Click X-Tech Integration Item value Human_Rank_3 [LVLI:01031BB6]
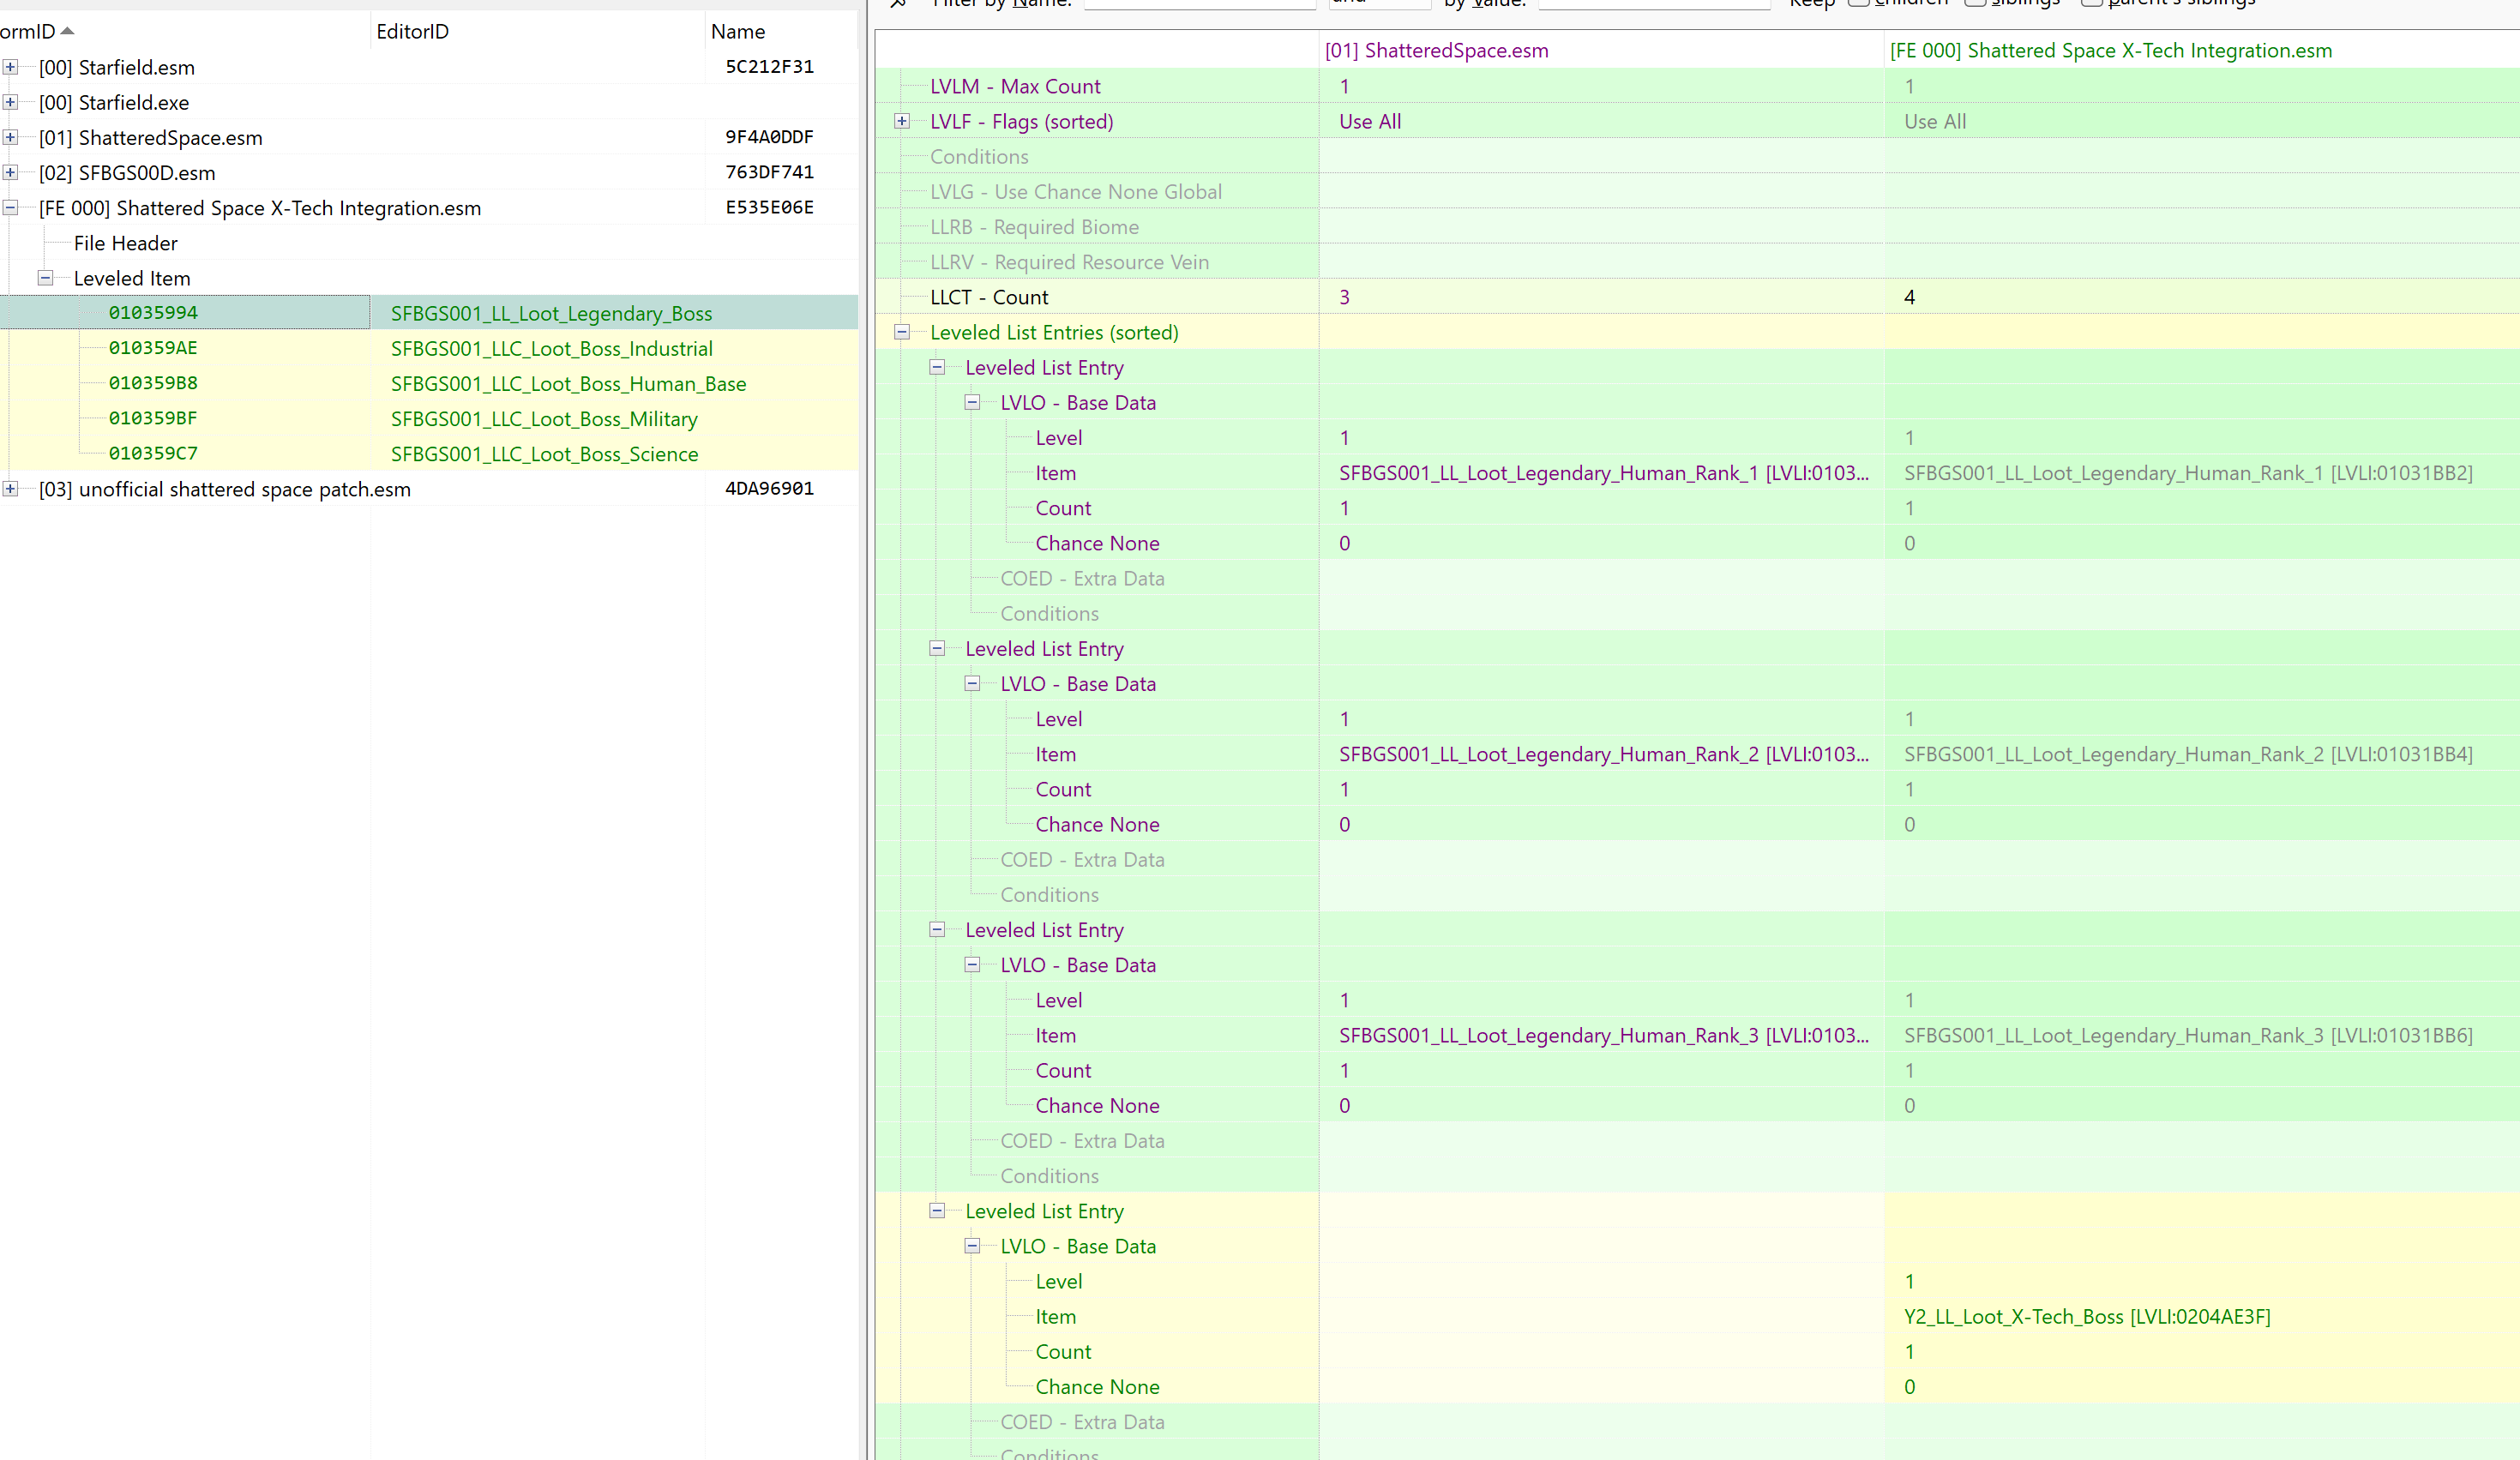2520x1460 pixels. coord(2188,1035)
